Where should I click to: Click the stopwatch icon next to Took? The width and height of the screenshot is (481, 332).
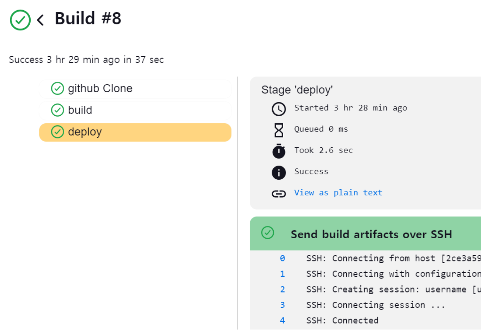[279, 151]
